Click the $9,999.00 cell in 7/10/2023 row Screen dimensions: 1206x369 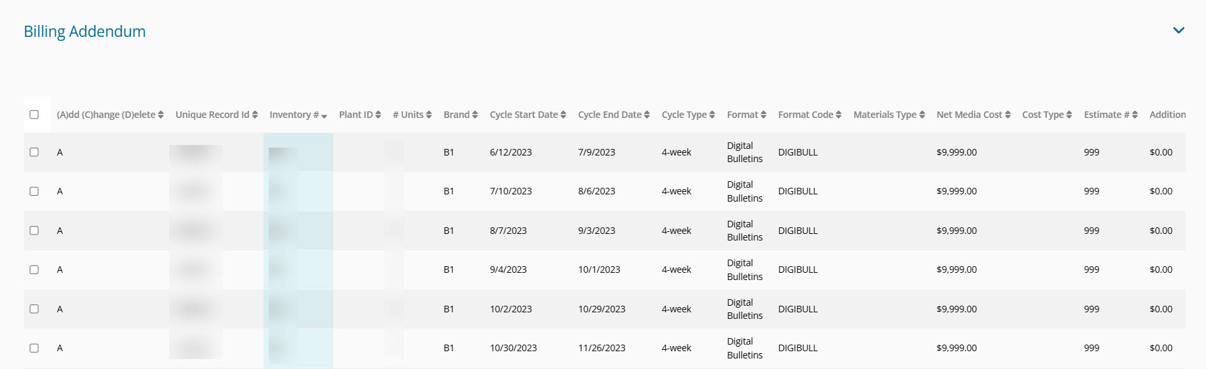coord(956,191)
